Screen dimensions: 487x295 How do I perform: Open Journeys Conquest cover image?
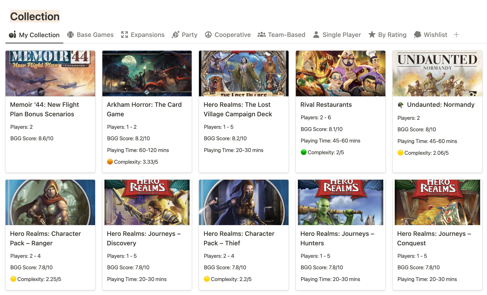(437, 202)
